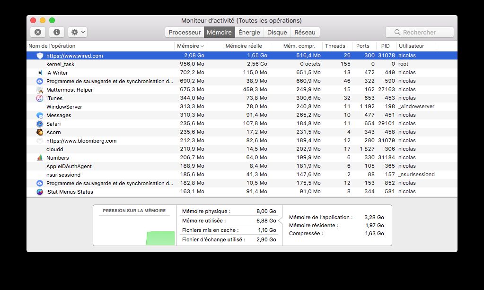Switch to the Énergie tab
The height and width of the screenshot is (290, 484).
249,32
